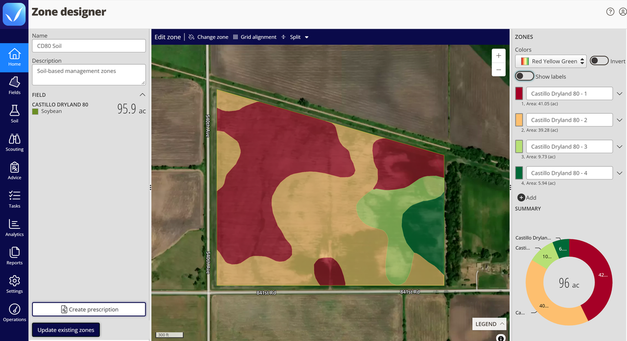Click the plus icon next to Add
Image resolution: width=627 pixels, height=341 pixels.
click(x=521, y=198)
